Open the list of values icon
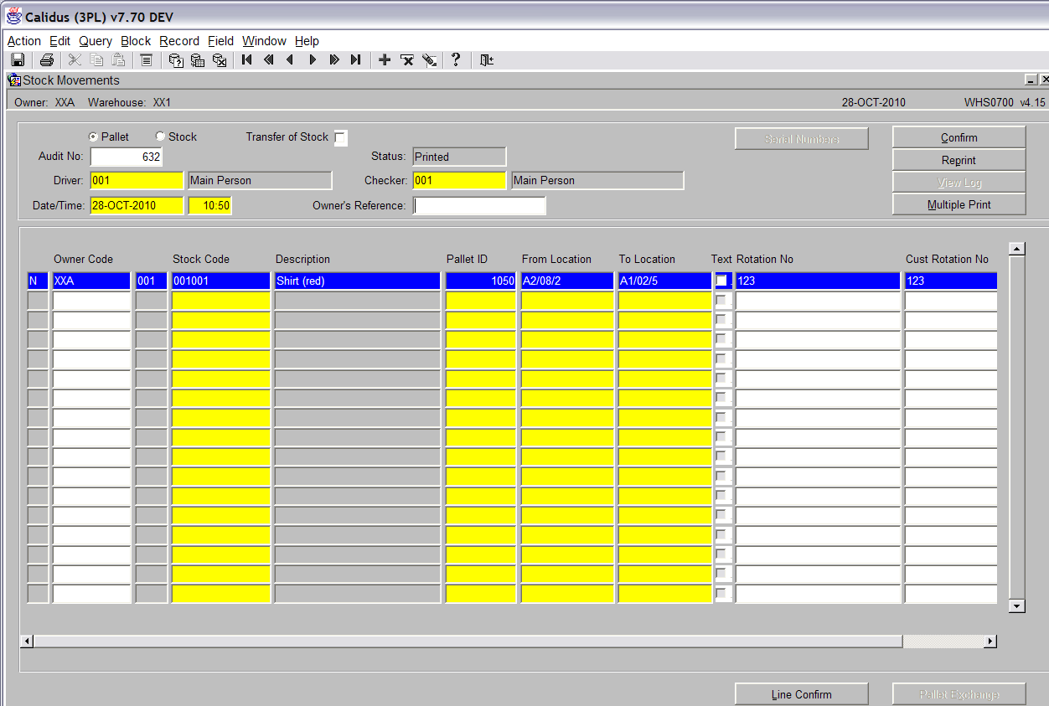This screenshot has width=1049, height=706. (147, 59)
